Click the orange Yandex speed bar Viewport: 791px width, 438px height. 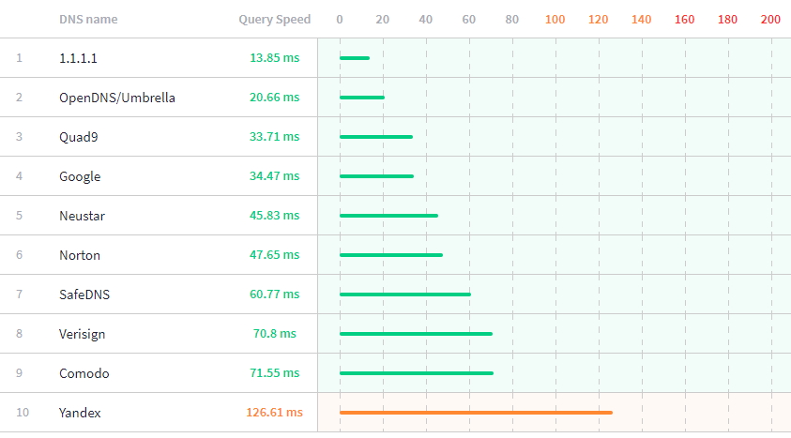click(476, 413)
